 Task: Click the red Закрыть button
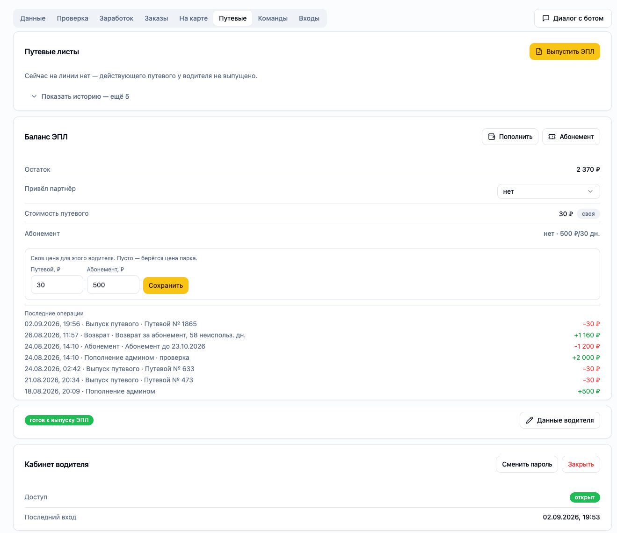(581, 464)
